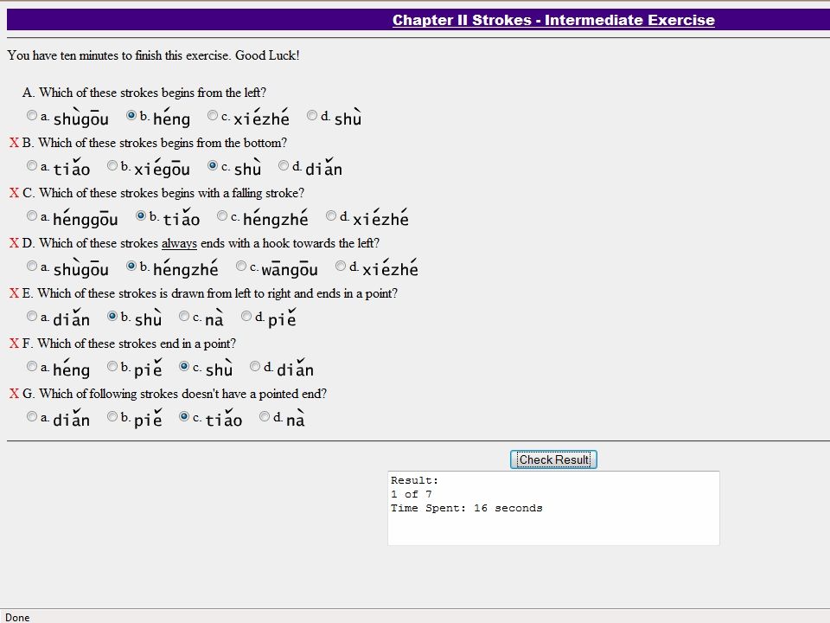Select option d diǎn in question B
The width and height of the screenshot is (830, 623).
click(284, 165)
